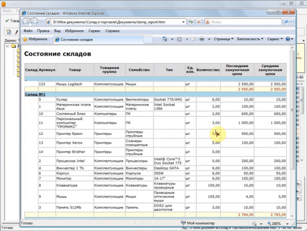The image size is (307, 231).
Task: Click the scroll up arrow of the report
Action: pyautogui.click(x=292, y=48)
